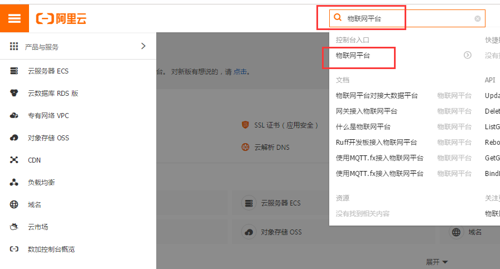
Task: Clear the search box text
Action: [477, 18]
